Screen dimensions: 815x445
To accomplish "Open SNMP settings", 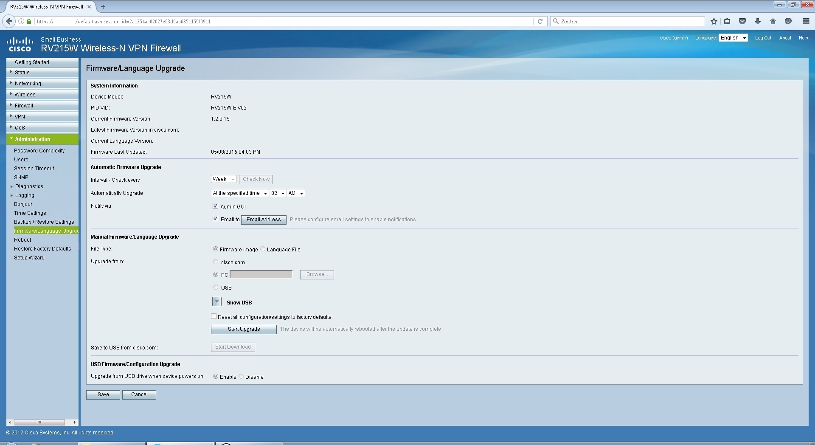I will tap(21, 177).
